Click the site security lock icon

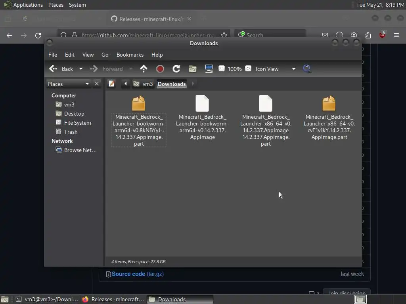click(75, 35)
